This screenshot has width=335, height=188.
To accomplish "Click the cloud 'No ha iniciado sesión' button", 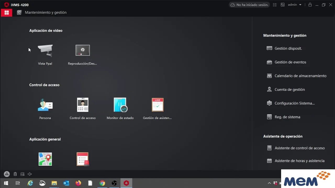I will tap(249, 5).
